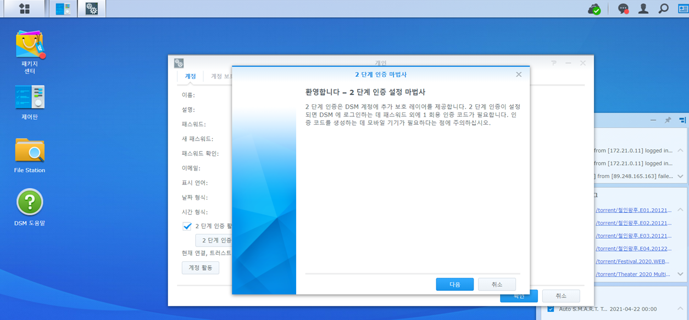Screen dimensions: 689x320
Task: Switch to the first taskbar app window
Action: [63, 8]
